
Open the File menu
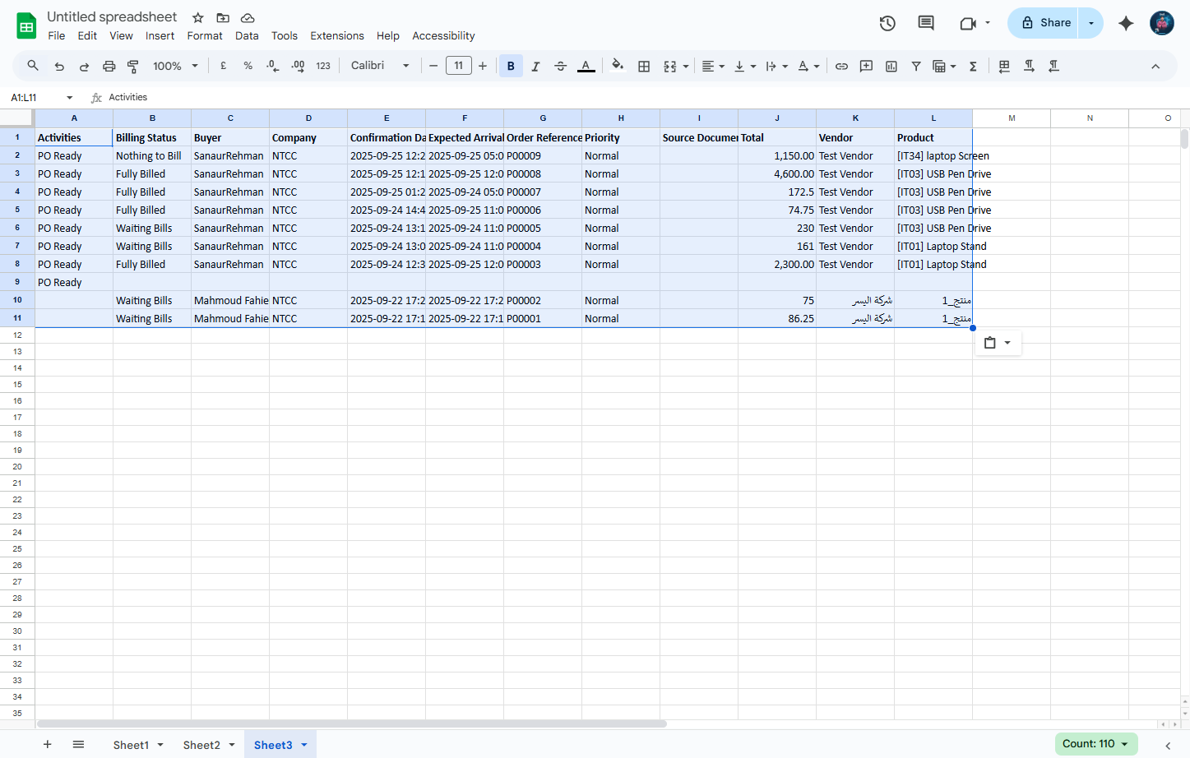(57, 36)
